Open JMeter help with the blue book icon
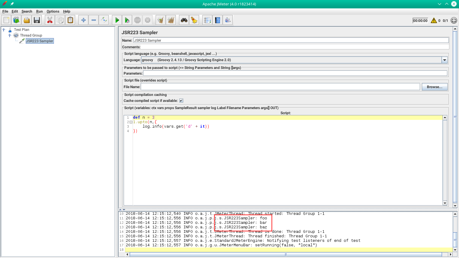 tap(217, 20)
